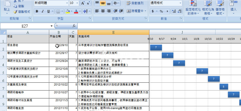Click the Insert Function fx icon
241x111 pixels.
click(x=74, y=26)
